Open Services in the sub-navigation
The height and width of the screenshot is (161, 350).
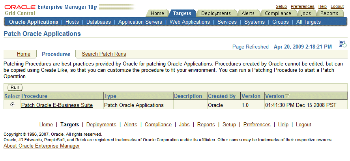227,22
